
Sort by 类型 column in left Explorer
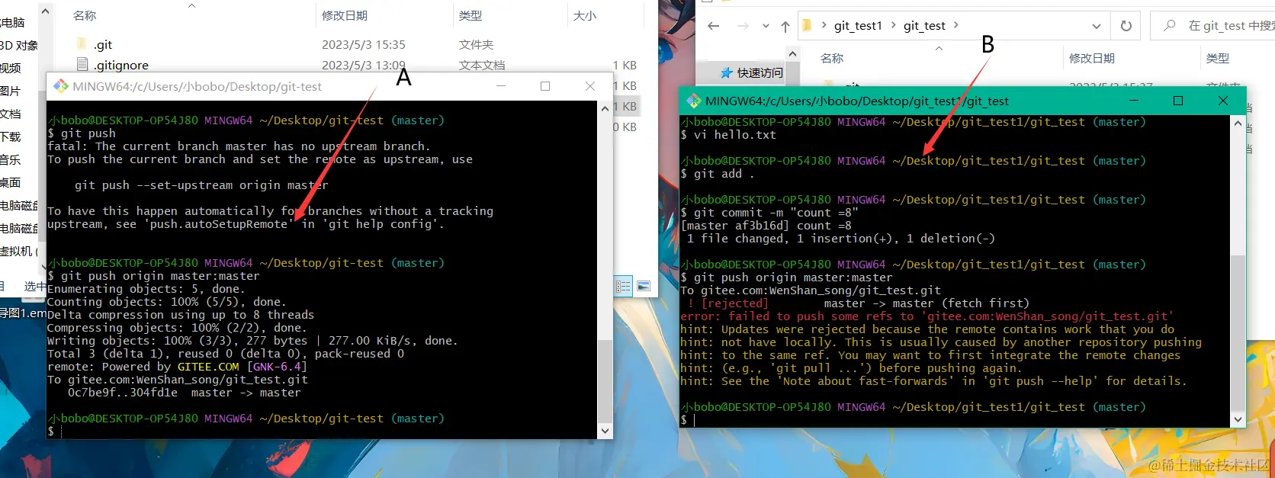click(470, 15)
